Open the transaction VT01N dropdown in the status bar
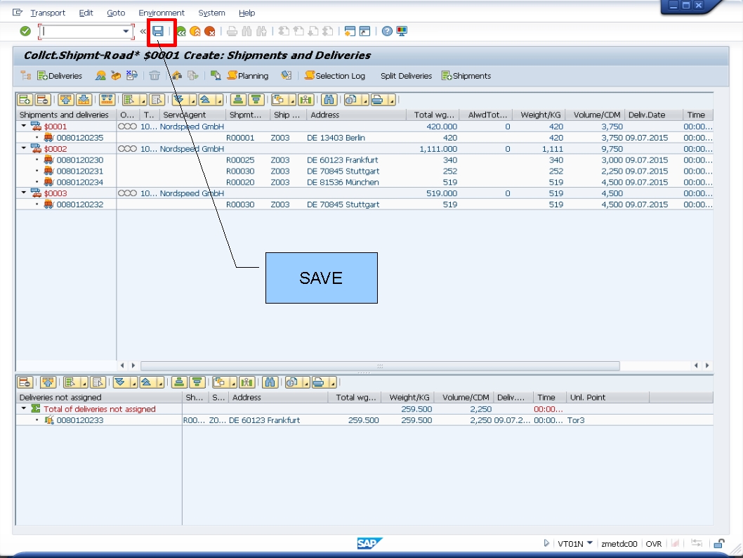Screen dimensions: 743x558 (589, 541)
